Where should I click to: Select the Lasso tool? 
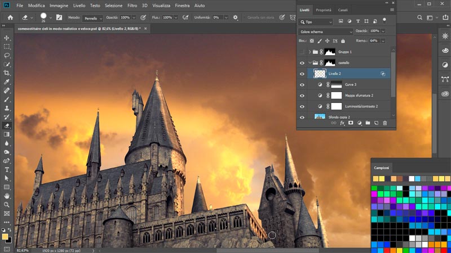pos(7,55)
